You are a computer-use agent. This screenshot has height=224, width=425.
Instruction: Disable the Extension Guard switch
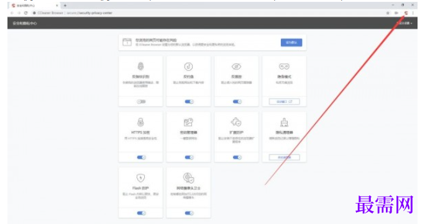click(237, 158)
